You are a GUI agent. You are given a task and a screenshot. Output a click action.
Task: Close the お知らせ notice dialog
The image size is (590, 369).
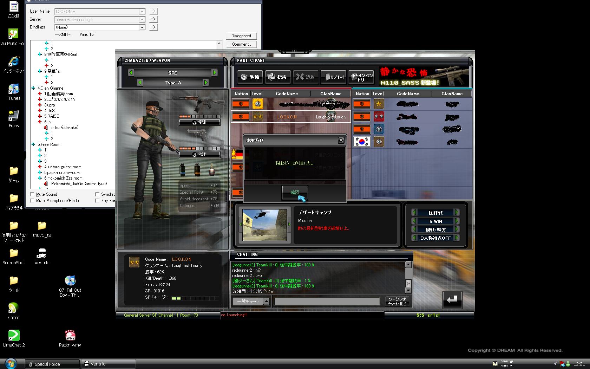pos(341,140)
